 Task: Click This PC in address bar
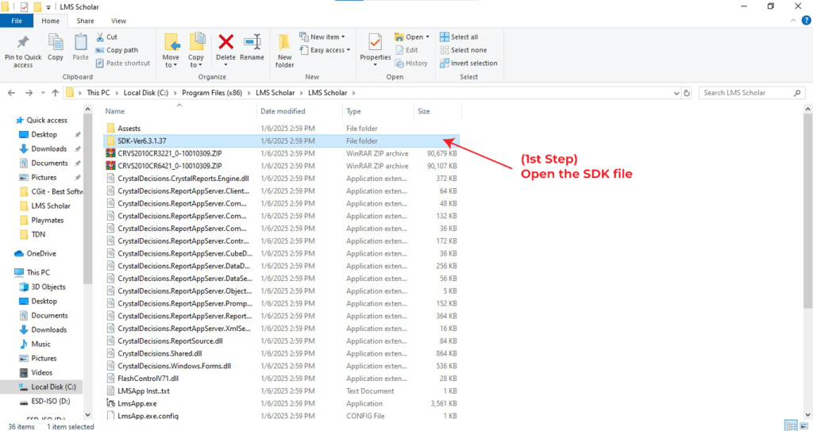point(98,93)
